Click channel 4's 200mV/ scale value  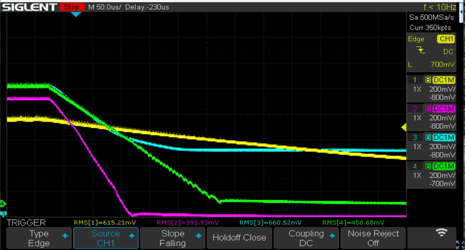point(442,176)
